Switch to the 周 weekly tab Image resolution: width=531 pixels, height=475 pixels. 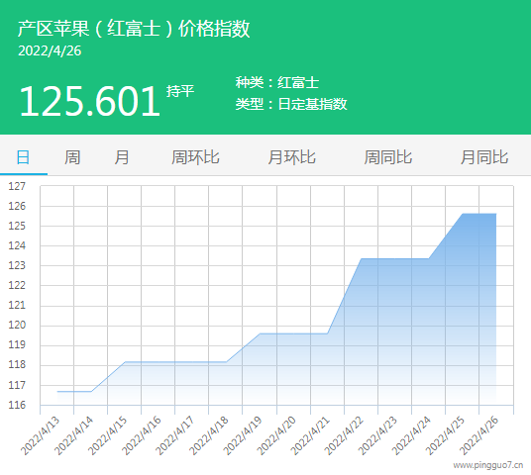click(72, 157)
